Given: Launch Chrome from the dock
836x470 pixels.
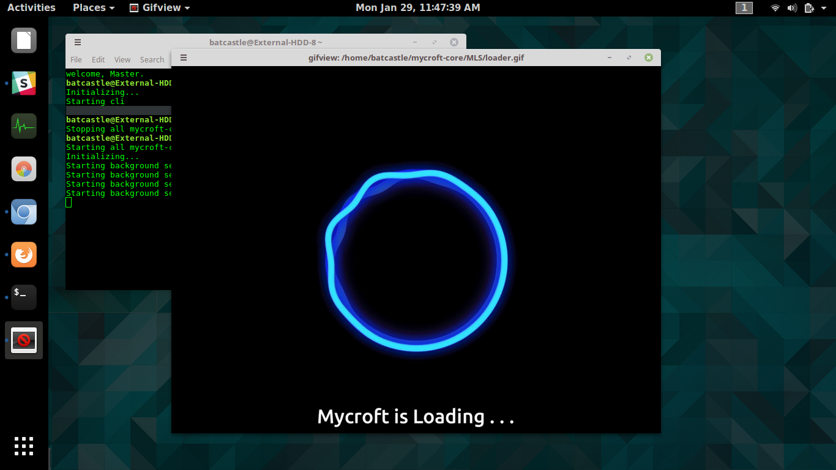Looking at the screenshot, I should coord(24,169).
